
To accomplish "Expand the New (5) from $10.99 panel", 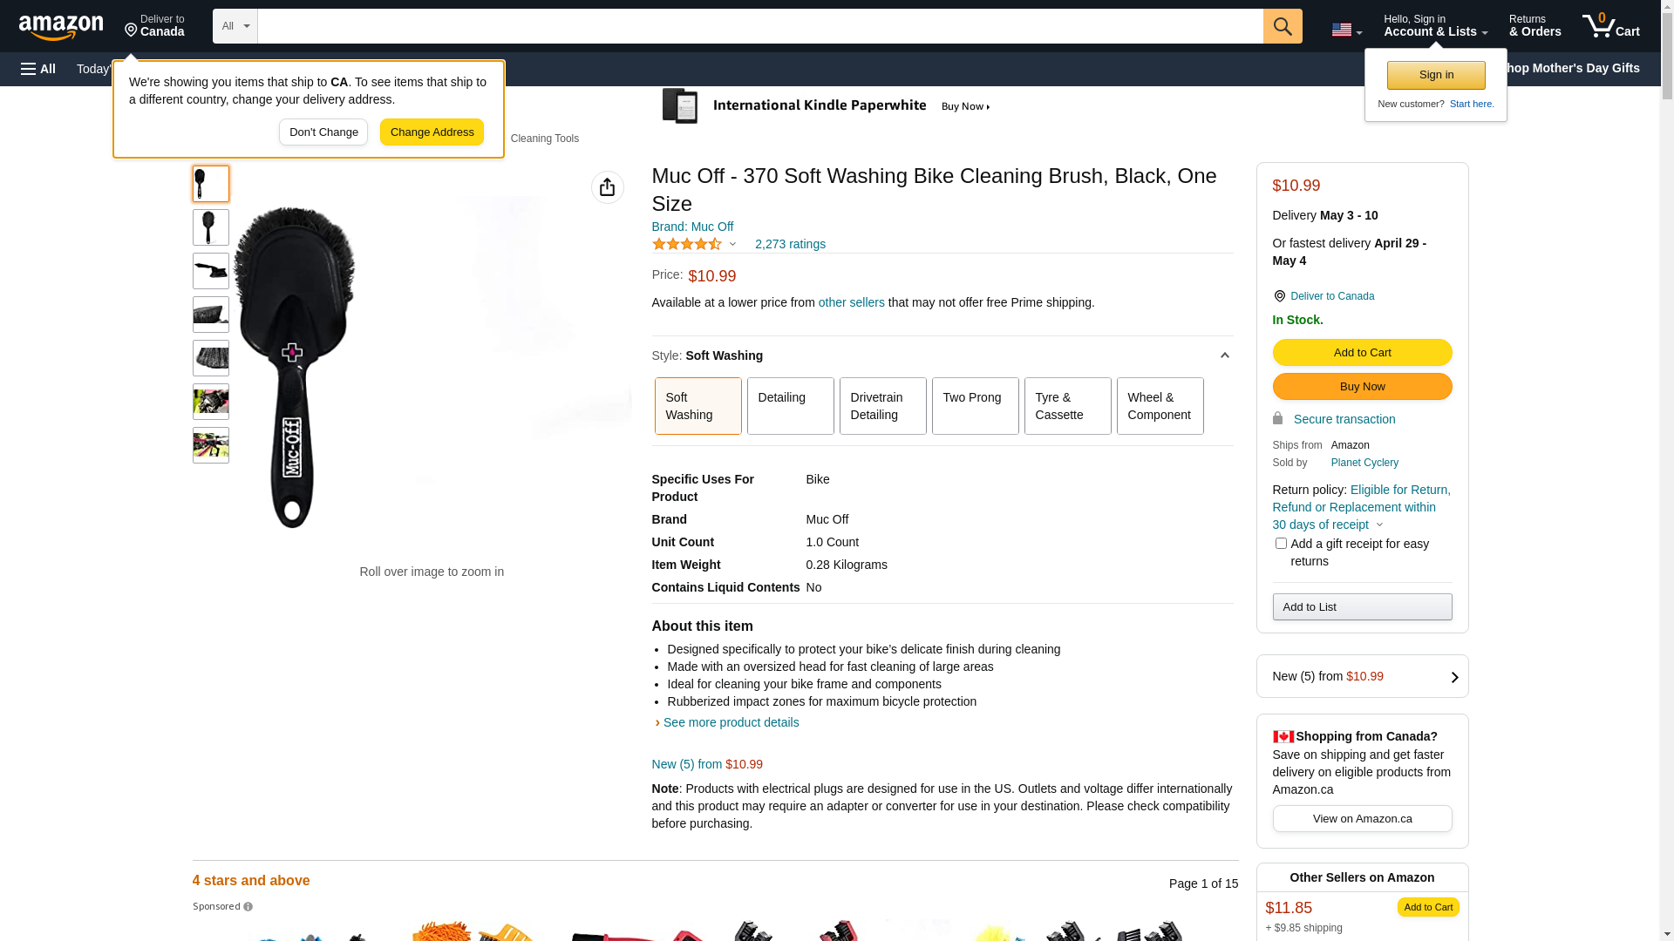I will (1362, 676).
